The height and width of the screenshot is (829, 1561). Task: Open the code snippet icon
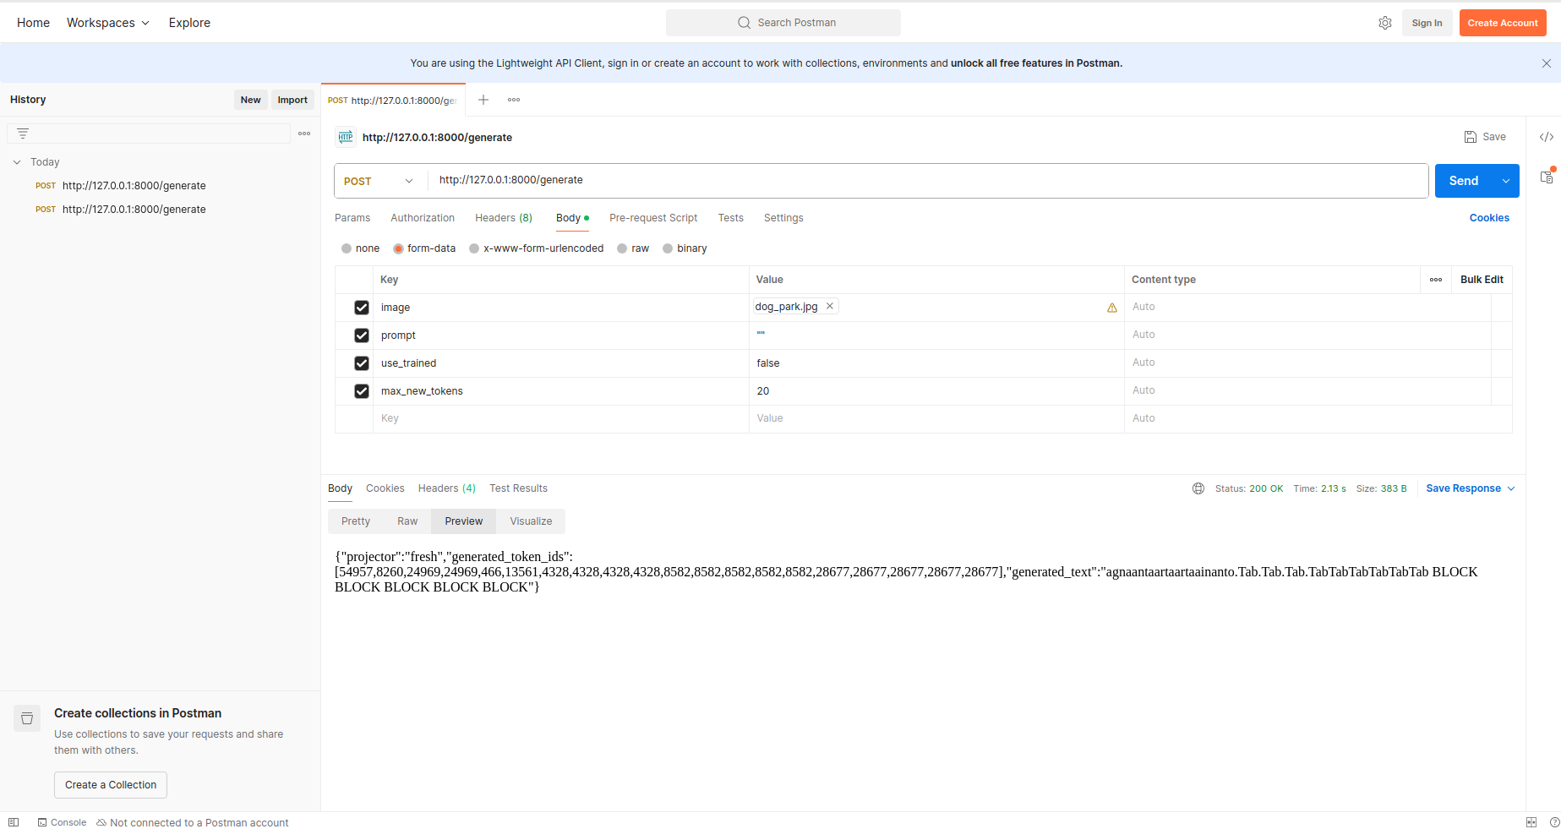click(1546, 137)
